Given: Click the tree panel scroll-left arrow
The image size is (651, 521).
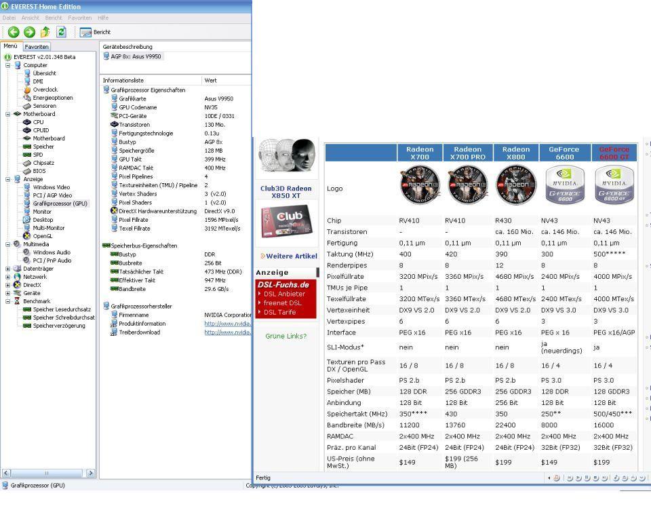Looking at the screenshot, I should click(6, 473).
